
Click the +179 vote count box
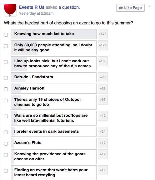click(x=103, y=45)
